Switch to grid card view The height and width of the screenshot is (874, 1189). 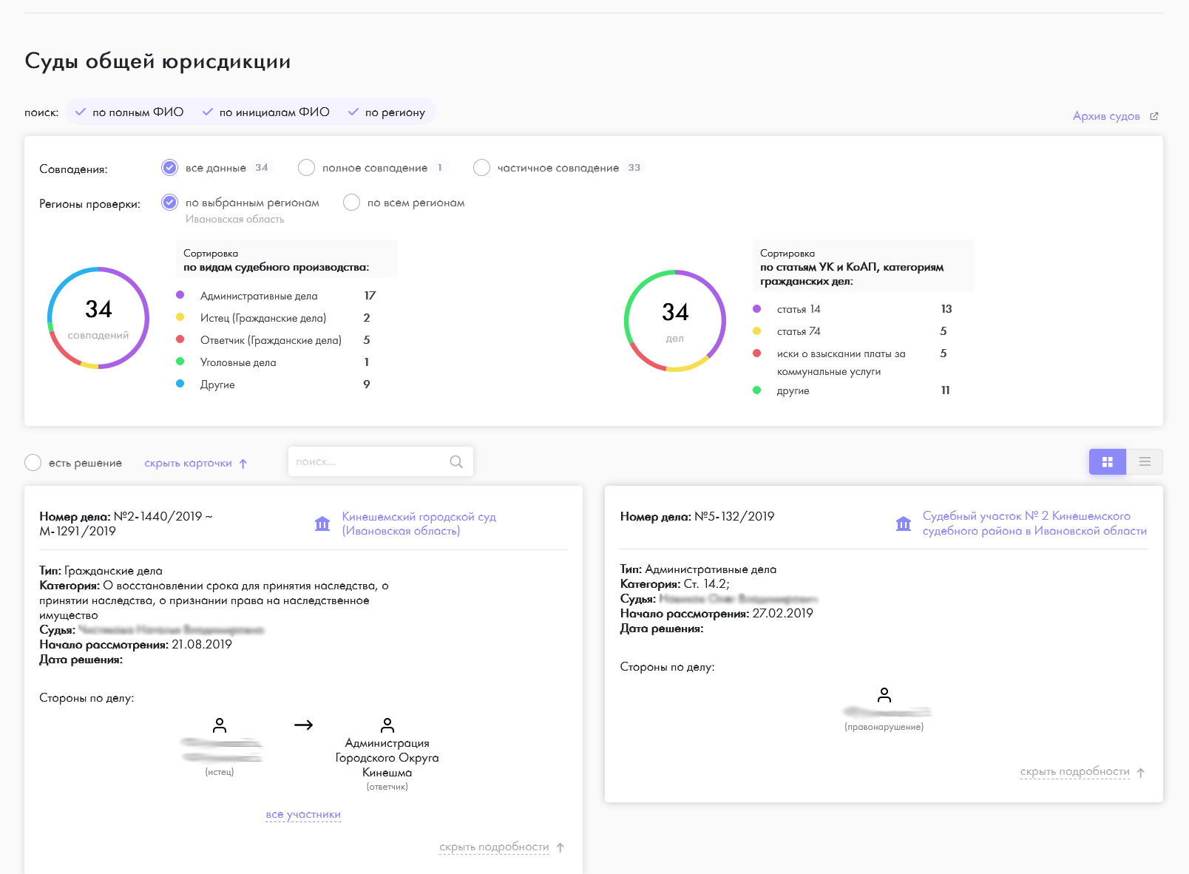(x=1107, y=462)
